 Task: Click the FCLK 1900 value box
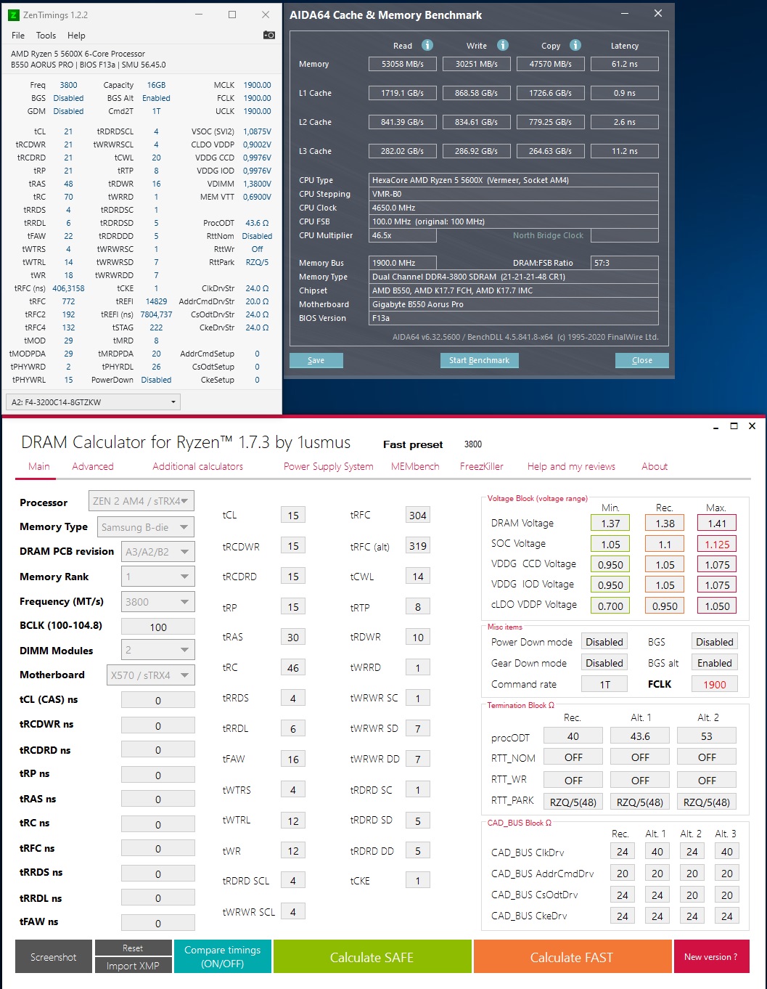pos(715,684)
